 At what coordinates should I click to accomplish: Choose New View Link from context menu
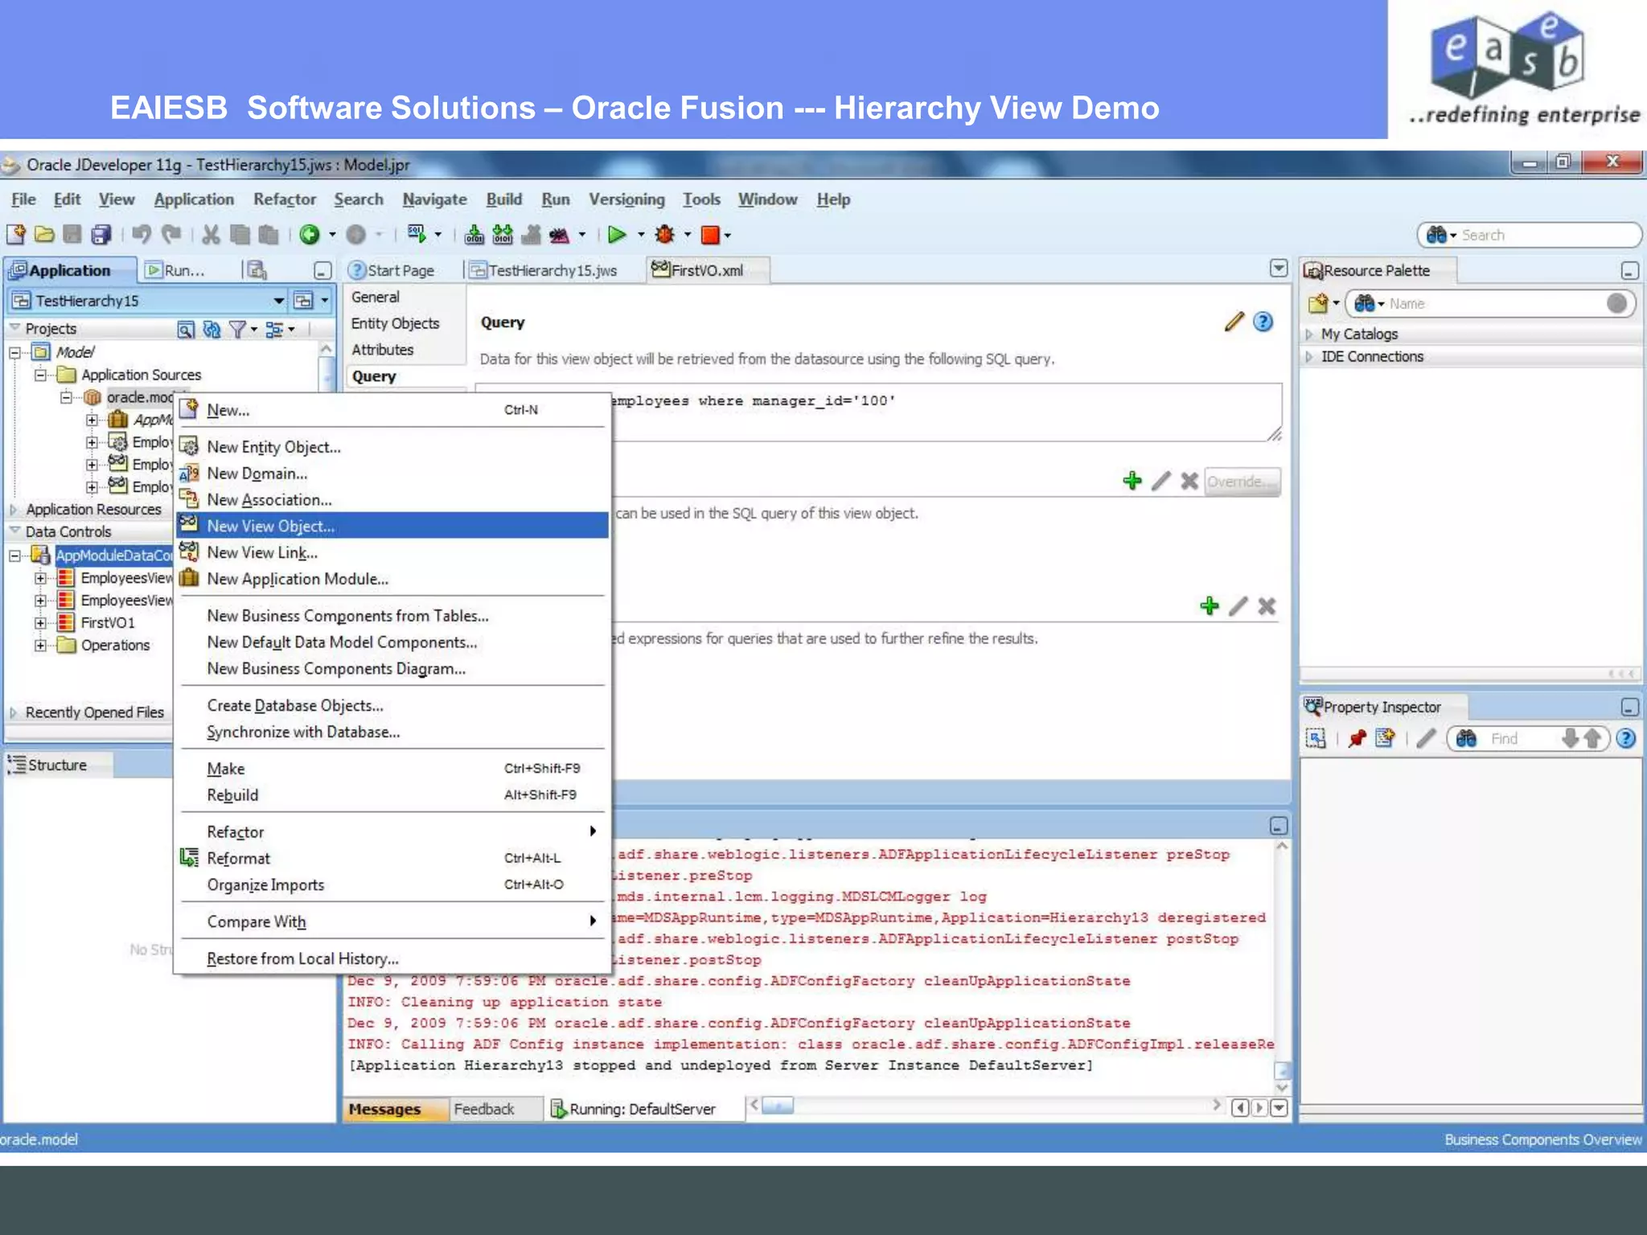392,552
